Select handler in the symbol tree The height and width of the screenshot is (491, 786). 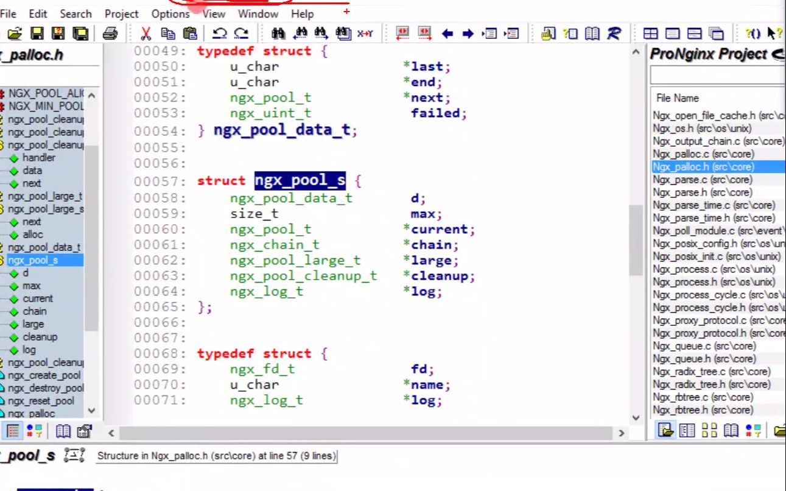pyautogui.click(x=39, y=158)
